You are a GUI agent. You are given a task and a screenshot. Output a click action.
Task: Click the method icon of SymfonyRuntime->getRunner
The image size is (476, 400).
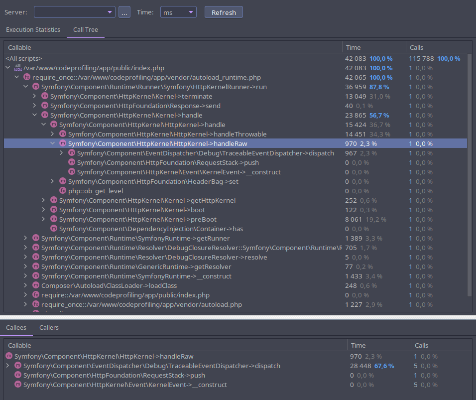36,238
